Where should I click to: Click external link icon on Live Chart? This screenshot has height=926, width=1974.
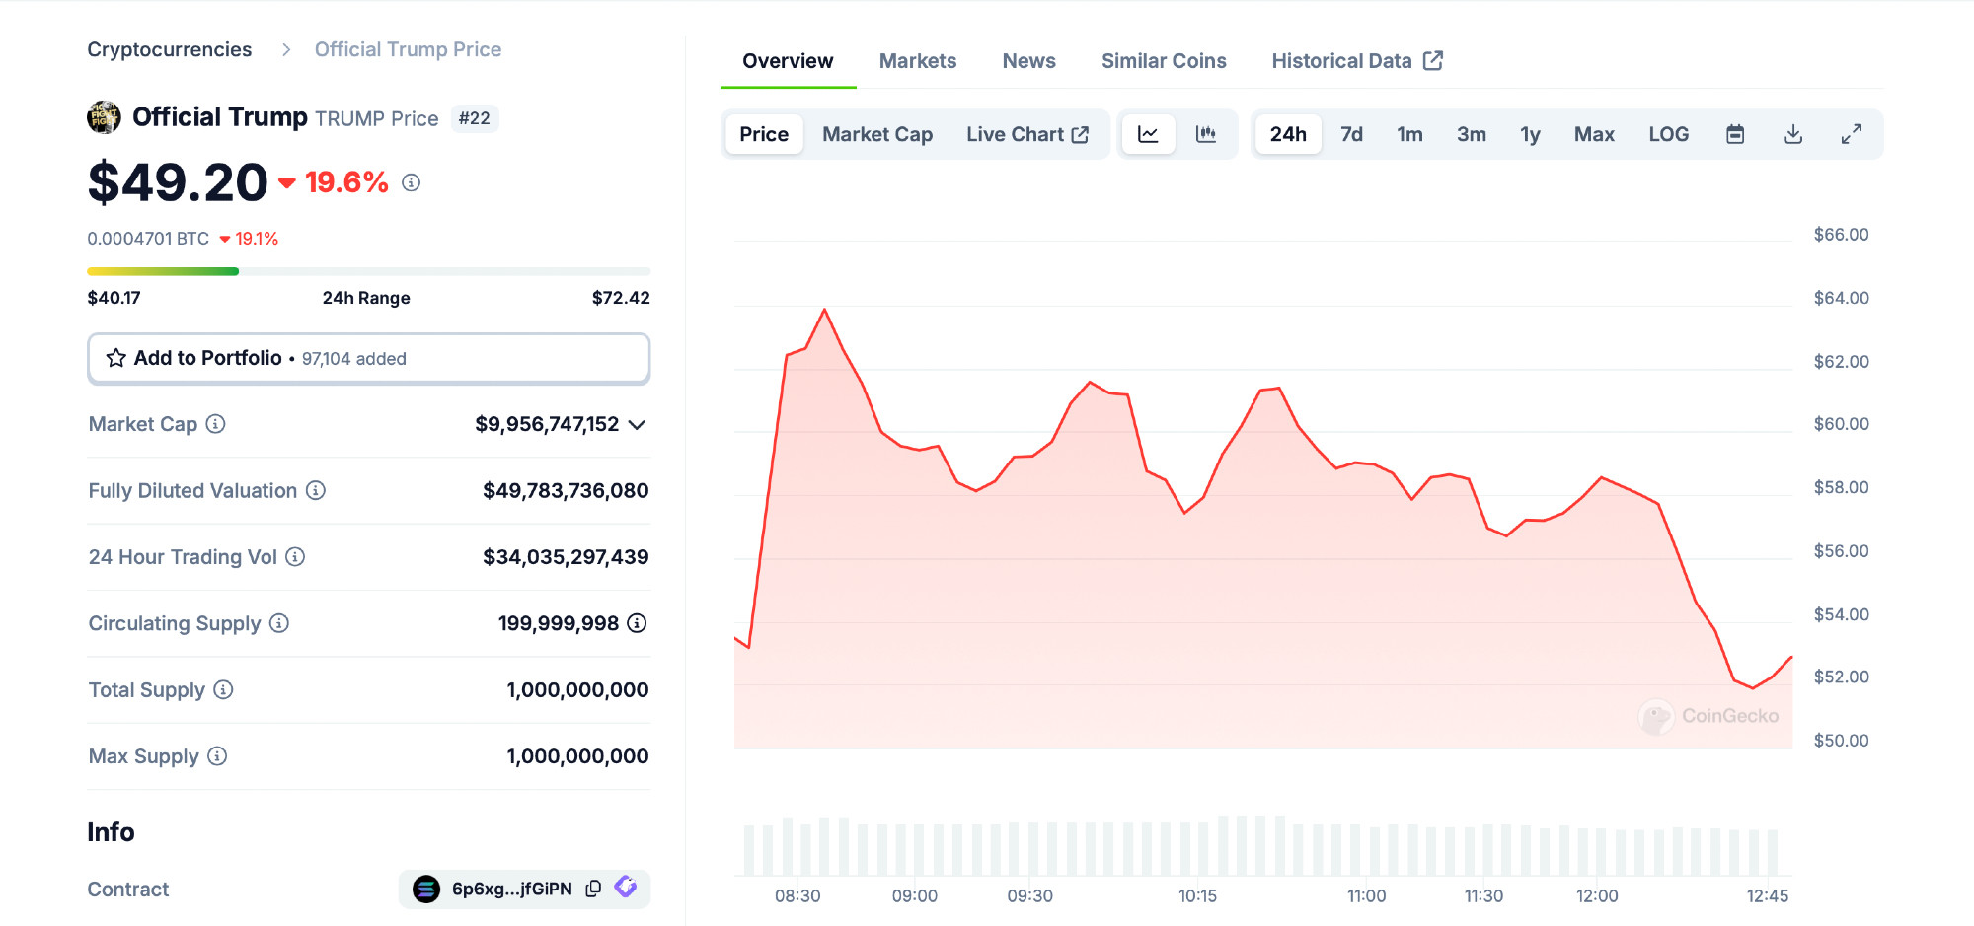pos(1081,134)
